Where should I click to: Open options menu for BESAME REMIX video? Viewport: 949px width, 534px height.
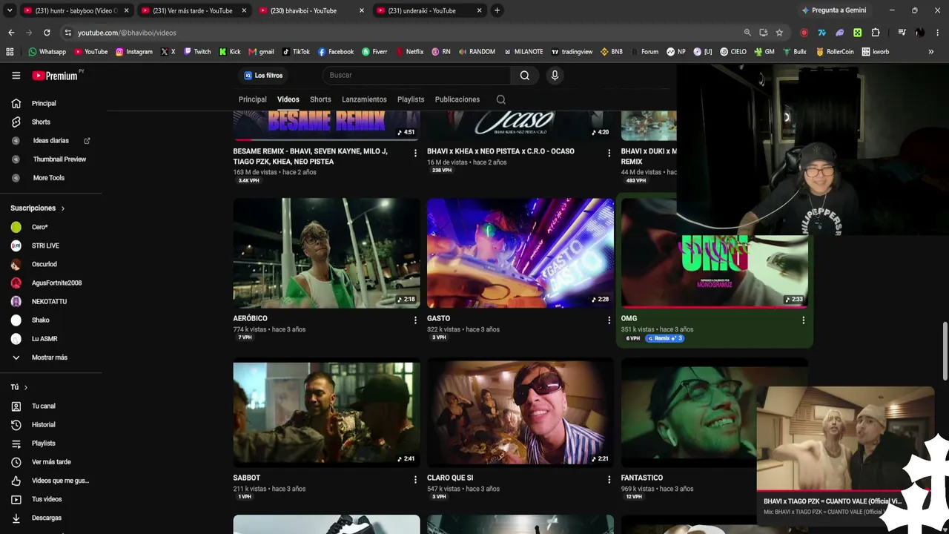click(x=415, y=153)
